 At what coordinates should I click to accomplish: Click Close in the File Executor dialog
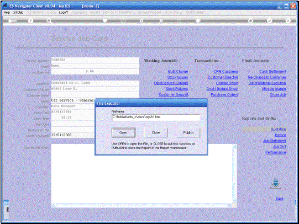coord(156,132)
